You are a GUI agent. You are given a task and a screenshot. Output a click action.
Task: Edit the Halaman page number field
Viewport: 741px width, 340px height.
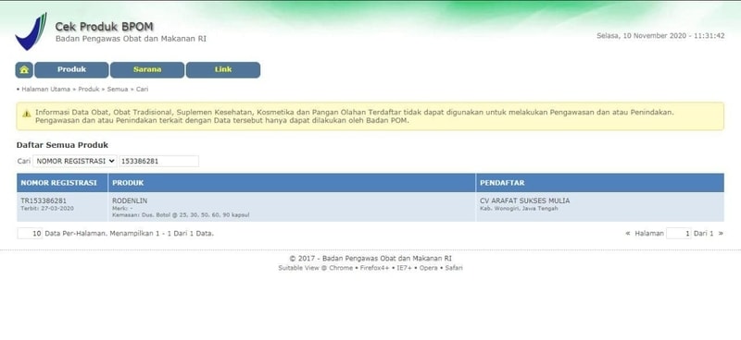pyautogui.click(x=679, y=233)
